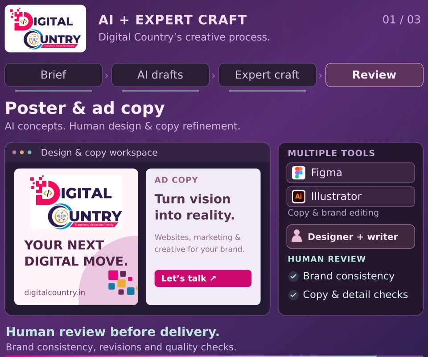Screen dimensions: 428x357
Task: Click the pink window dot in workspace title bar
Action: point(14,153)
